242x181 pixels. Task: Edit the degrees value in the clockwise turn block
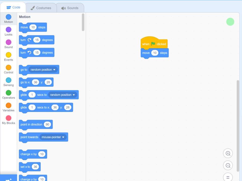pyautogui.click(x=37, y=40)
